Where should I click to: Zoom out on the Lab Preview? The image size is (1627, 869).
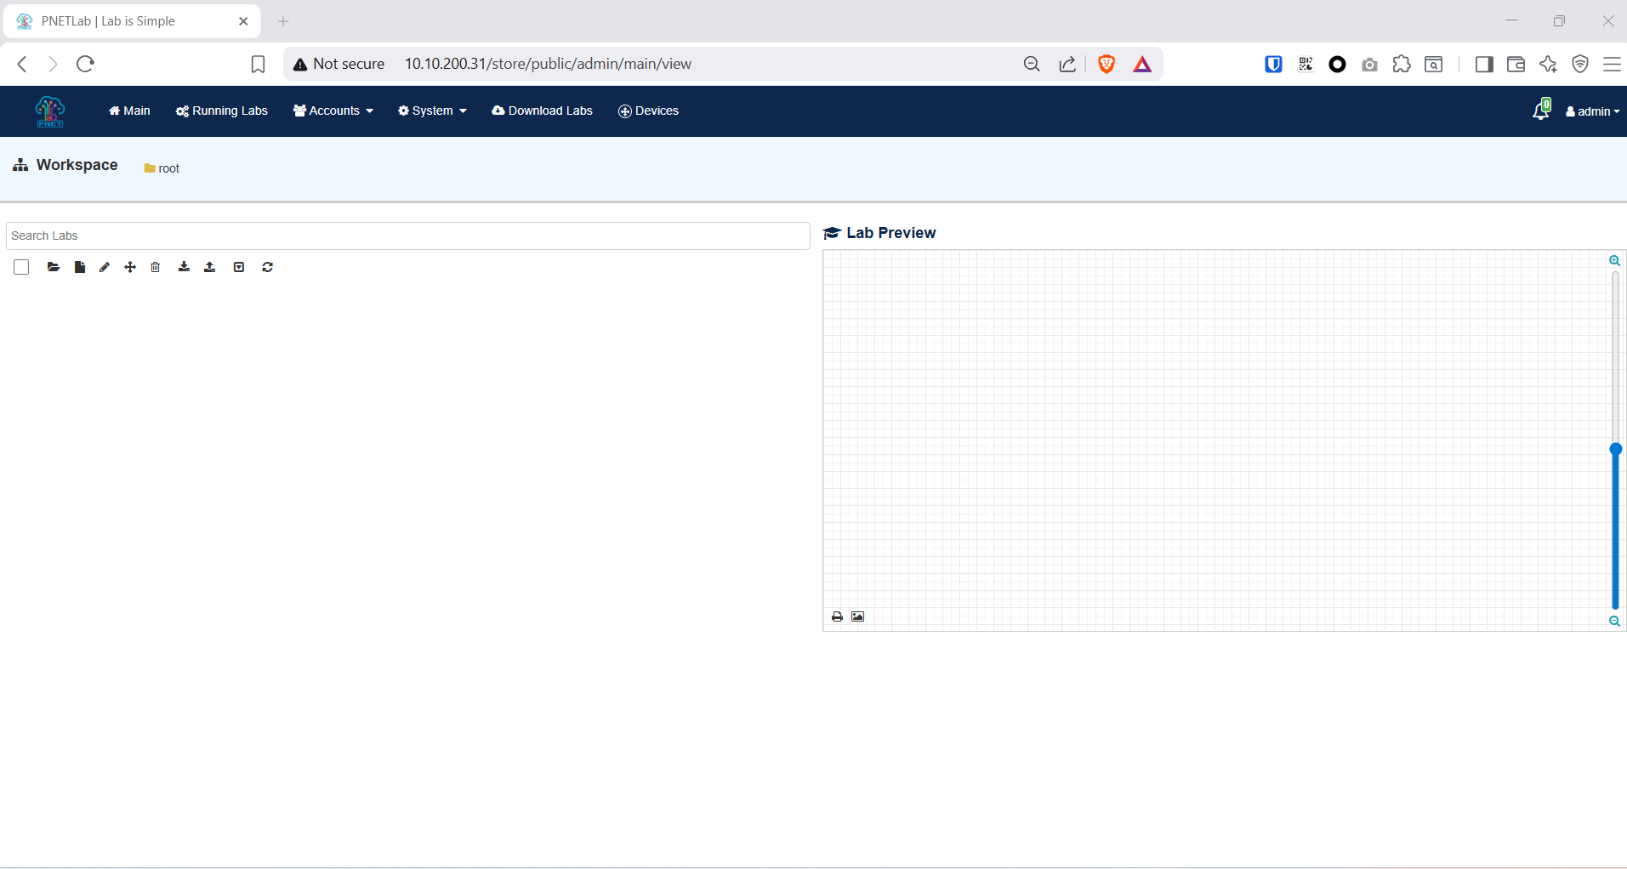[1614, 622]
